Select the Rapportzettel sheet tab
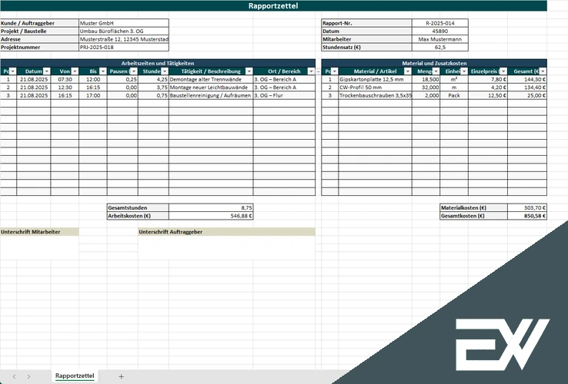568x384 pixels. click(x=75, y=376)
